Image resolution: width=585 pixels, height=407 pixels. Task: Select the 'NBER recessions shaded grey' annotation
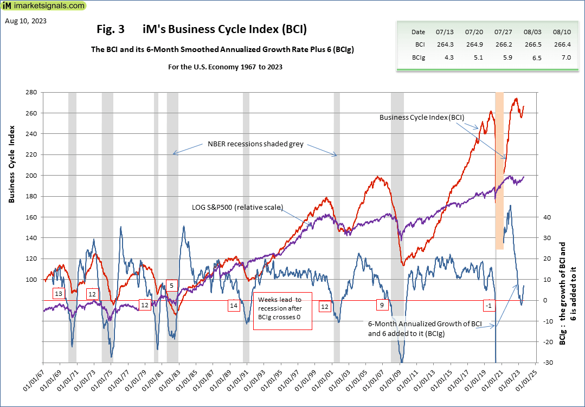pos(255,144)
